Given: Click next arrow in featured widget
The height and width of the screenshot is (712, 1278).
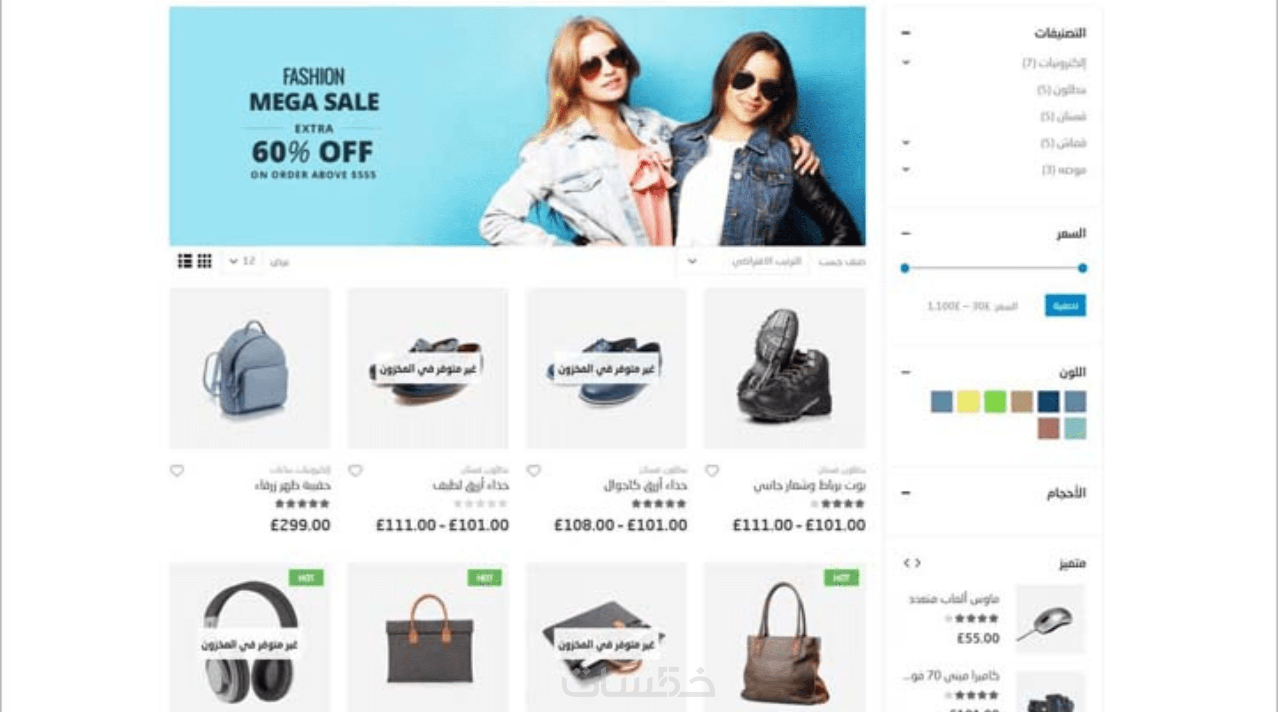Looking at the screenshot, I should 918,563.
